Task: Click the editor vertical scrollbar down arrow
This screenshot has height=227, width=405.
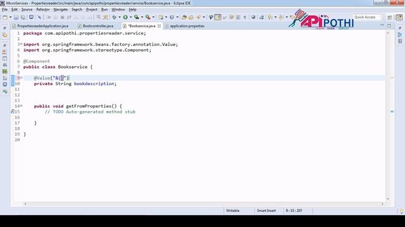Action: point(388,199)
